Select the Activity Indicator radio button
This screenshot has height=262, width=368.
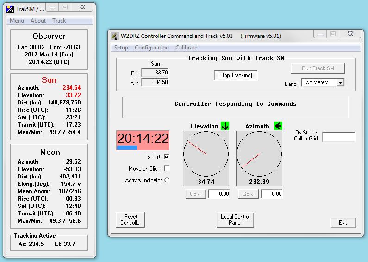(x=167, y=180)
